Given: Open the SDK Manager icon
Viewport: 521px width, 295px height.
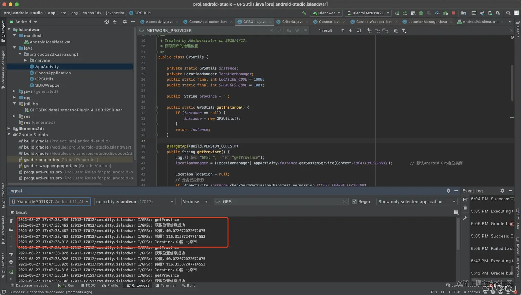Looking at the screenshot, I should [498, 13].
